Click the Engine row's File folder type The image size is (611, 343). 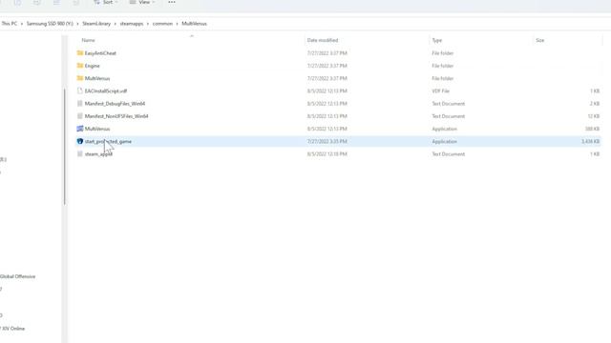(443, 66)
